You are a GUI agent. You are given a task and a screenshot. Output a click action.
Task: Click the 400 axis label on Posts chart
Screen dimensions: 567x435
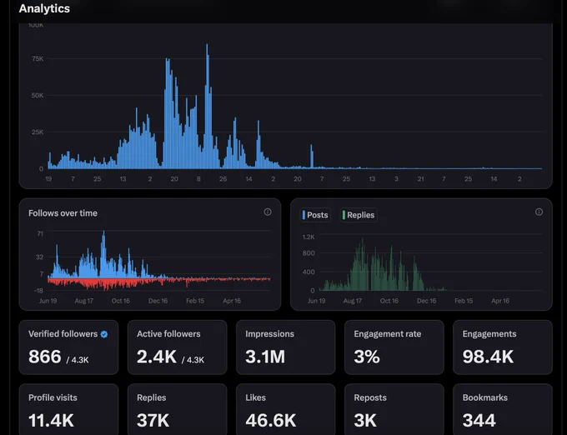click(309, 272)
